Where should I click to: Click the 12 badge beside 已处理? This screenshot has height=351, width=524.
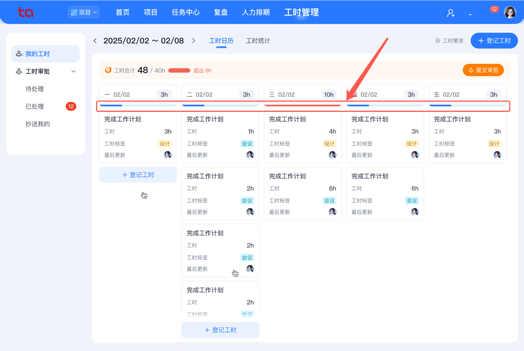(x=71, y=107)
